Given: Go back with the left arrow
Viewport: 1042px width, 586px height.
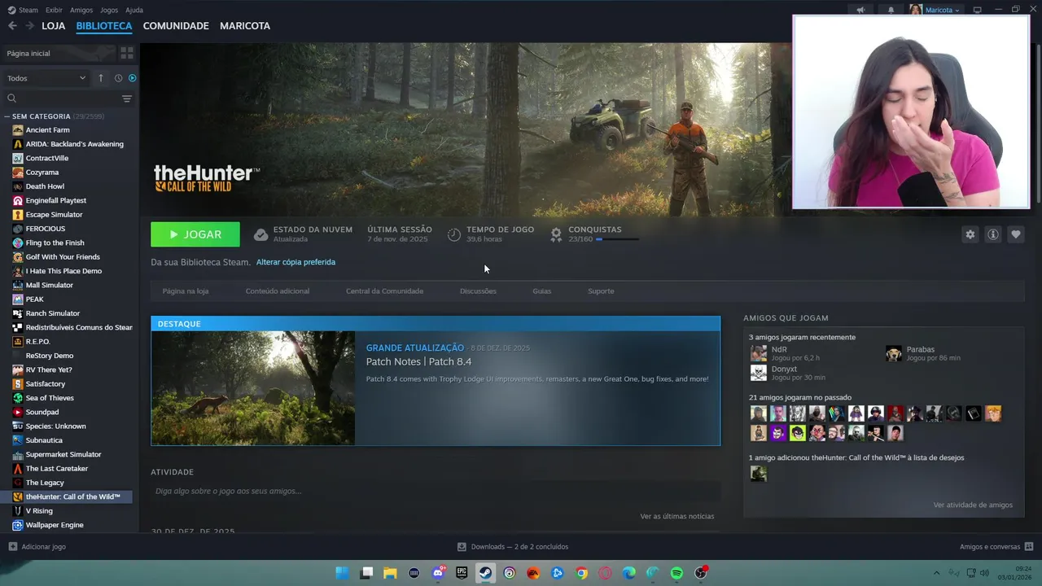Looking at the screenshot, I should (x=12, y=26).
